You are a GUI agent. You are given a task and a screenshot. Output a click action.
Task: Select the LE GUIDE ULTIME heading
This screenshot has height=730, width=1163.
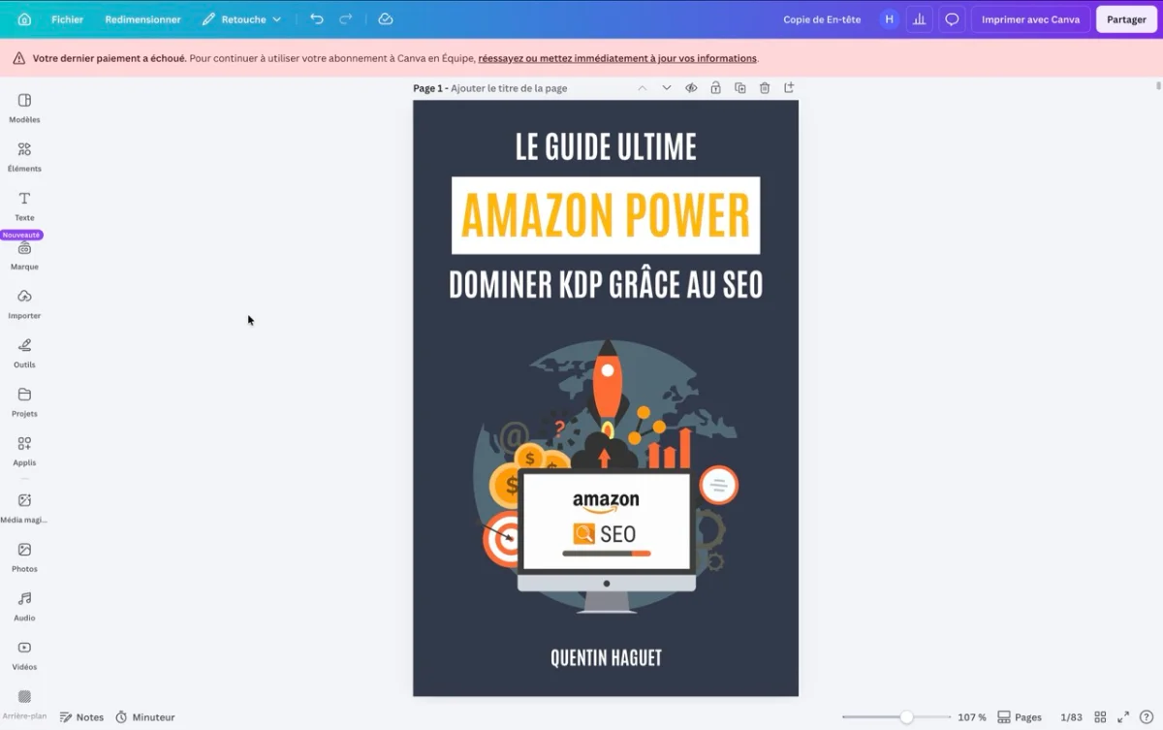[x=606, y=147]
